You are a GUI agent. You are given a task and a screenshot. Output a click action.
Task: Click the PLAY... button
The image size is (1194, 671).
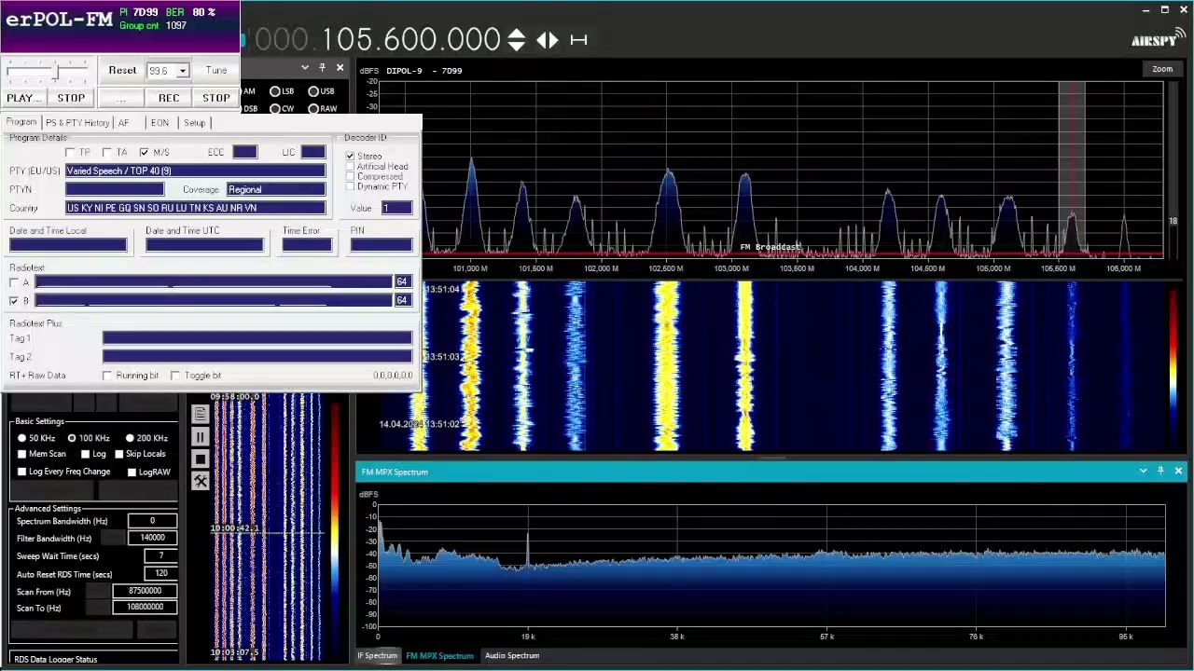coord(24,98)
